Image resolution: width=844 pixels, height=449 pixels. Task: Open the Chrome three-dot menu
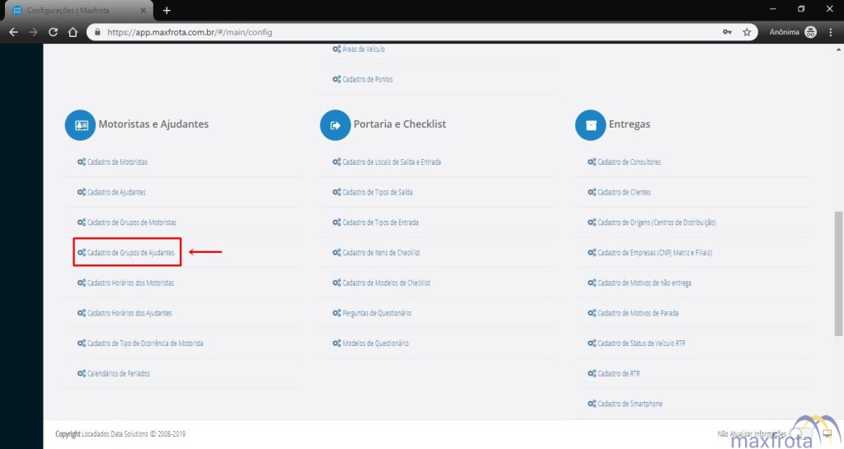(x=832, y=32)
